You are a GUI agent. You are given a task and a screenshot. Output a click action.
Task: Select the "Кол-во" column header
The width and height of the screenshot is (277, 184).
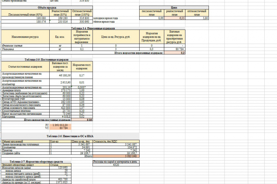tap(60, 141)
